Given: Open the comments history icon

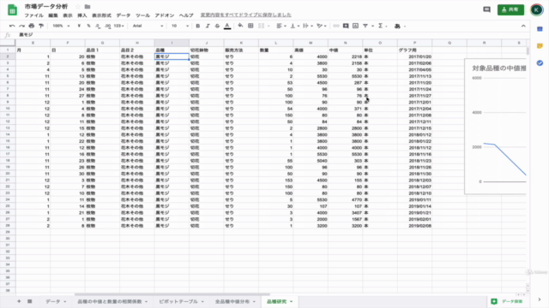Looking at the screenshot, I should [x=486, y=9].
